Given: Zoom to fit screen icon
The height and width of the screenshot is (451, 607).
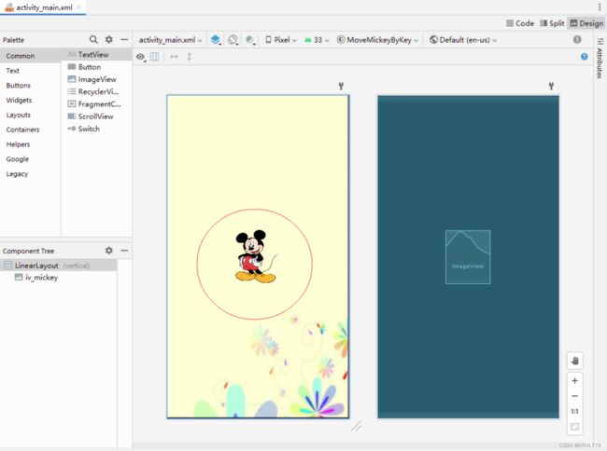Looking at the screenshot, I should pyautogui.click(x=575, y=427).
